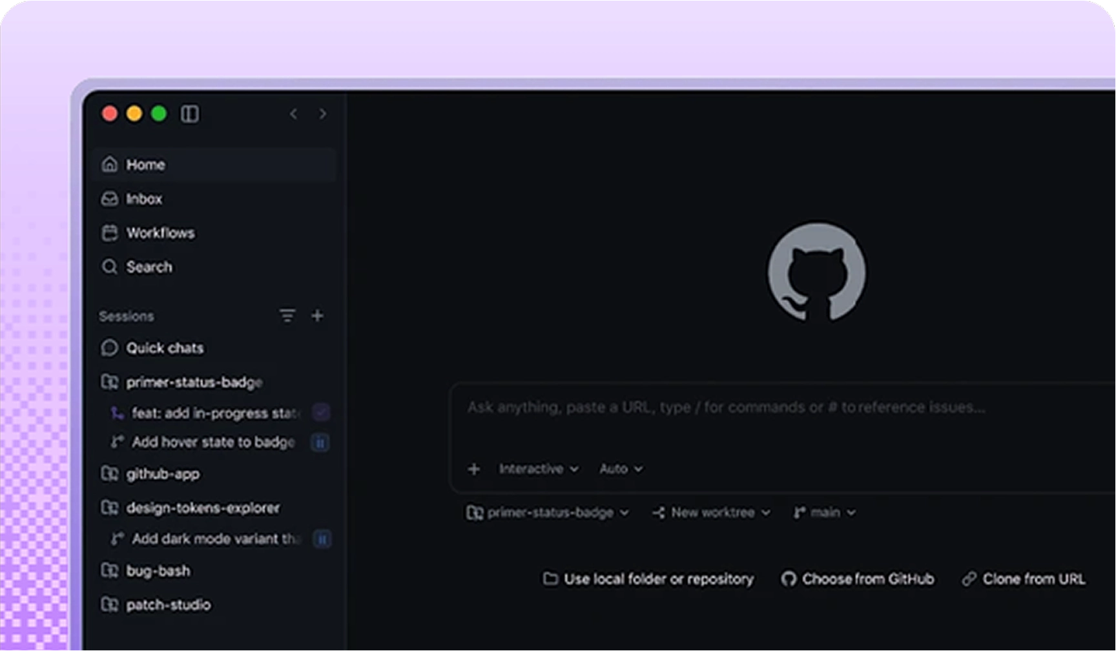
Task: Open the Auto model dropdown
Action: tap(621, 470)
